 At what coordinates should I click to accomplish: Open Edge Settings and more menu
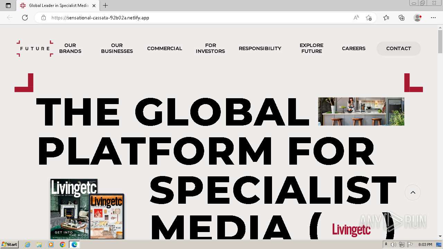433,18
